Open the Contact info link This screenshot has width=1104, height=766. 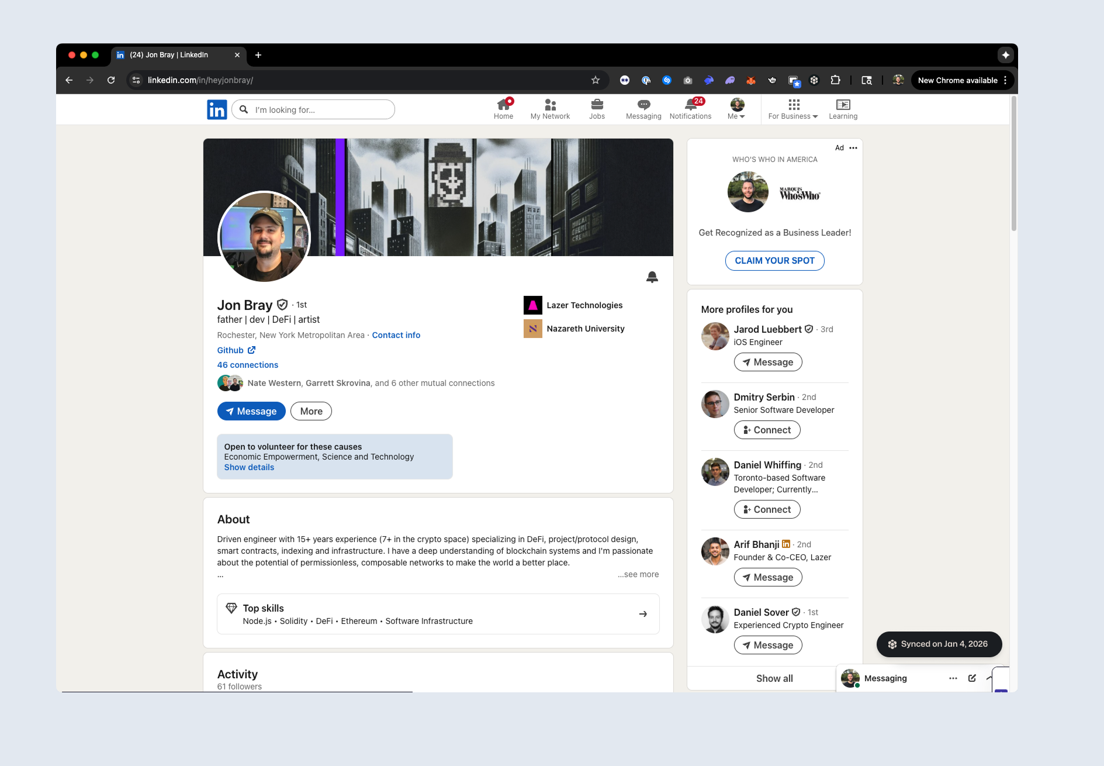pyautogui.click(x=396, y=335)
